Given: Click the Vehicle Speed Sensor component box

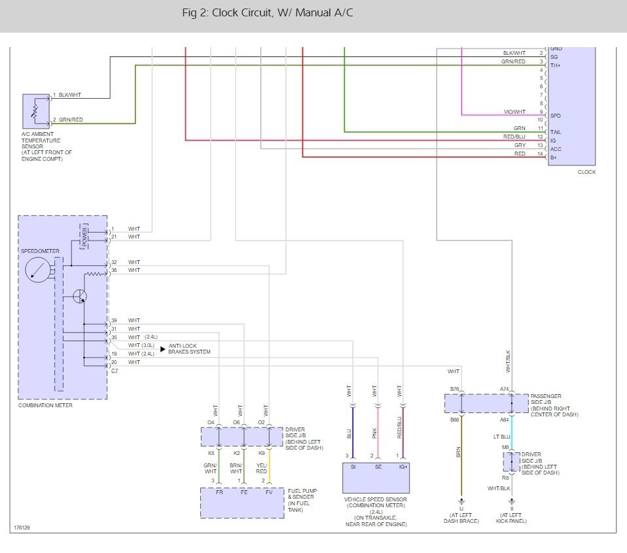Looking at the screenshot, I should click(376, 478).
